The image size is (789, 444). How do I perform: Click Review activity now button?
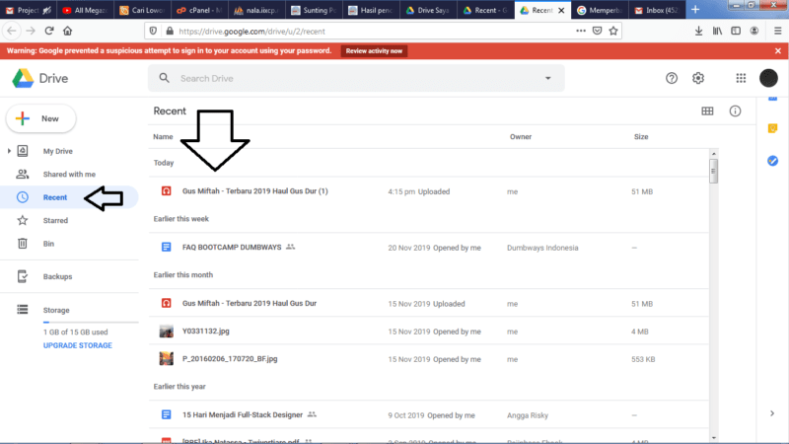[x=374, y=51]
